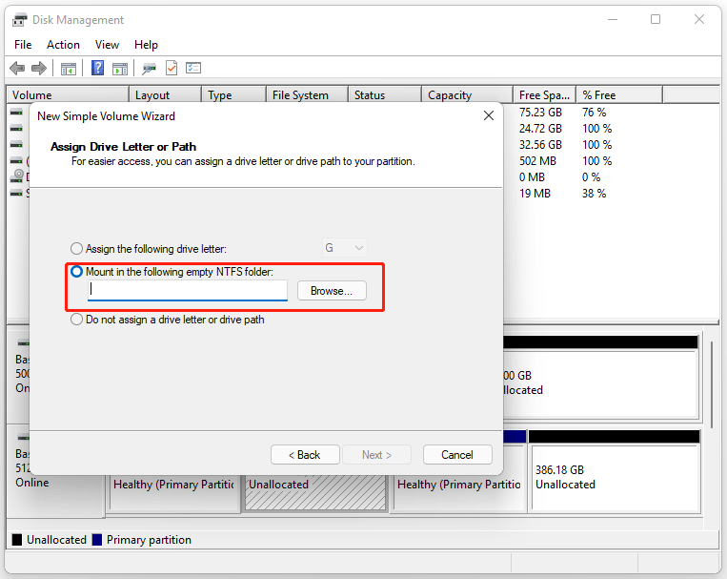Viewport: 727px width, 579px height.
Task: Click the checkmark document toolbar icon
Action: click(x=172, y=69)
